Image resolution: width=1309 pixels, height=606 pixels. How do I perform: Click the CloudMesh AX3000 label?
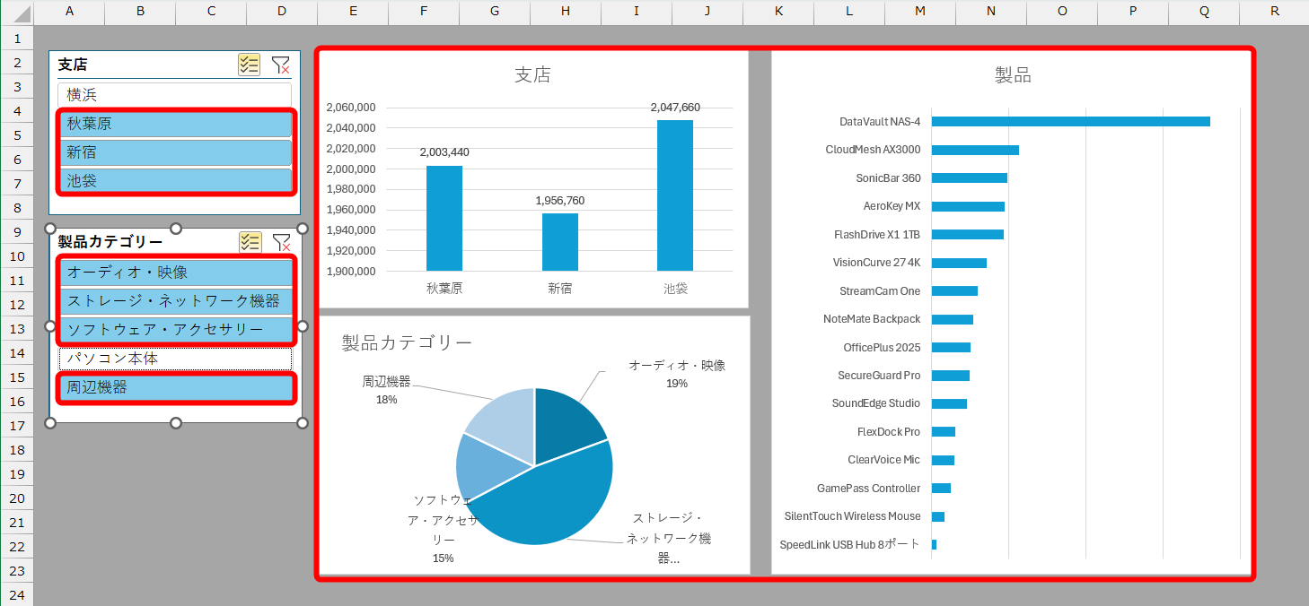(873, 150)
